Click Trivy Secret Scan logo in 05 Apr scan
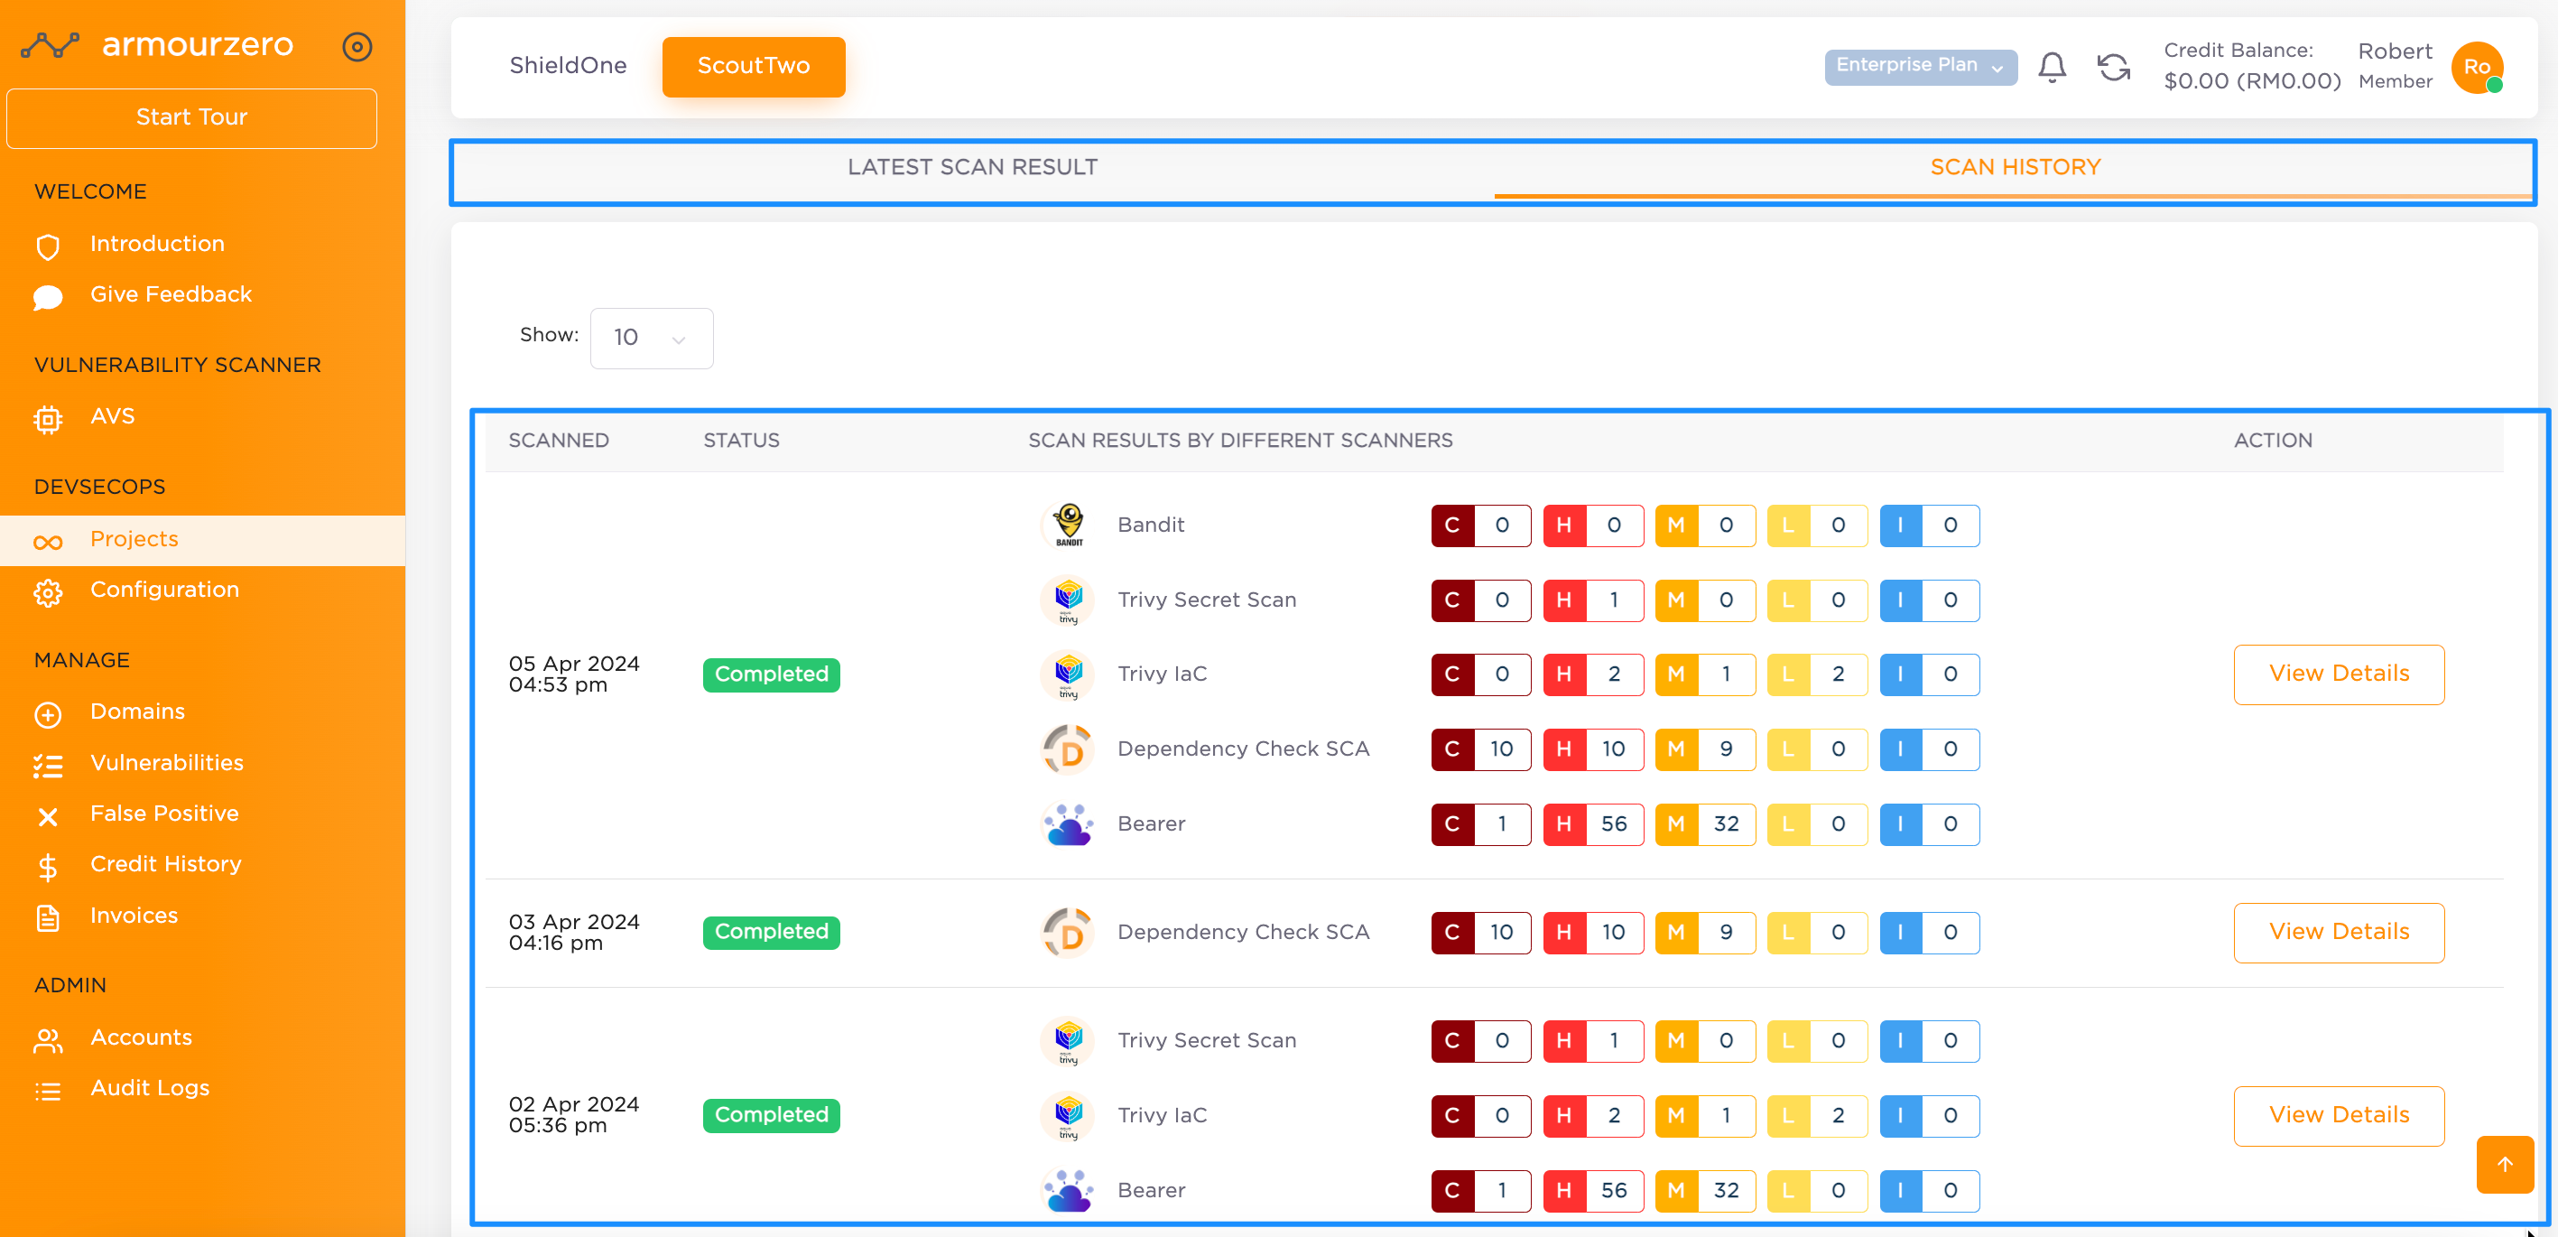Viewport: 2558px width, 1237px height. pos(1068,600)
